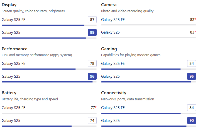The image size is (198, 130).
Task: Click Galaxy S25 connectivity progress bar
Action: (148, 126)
